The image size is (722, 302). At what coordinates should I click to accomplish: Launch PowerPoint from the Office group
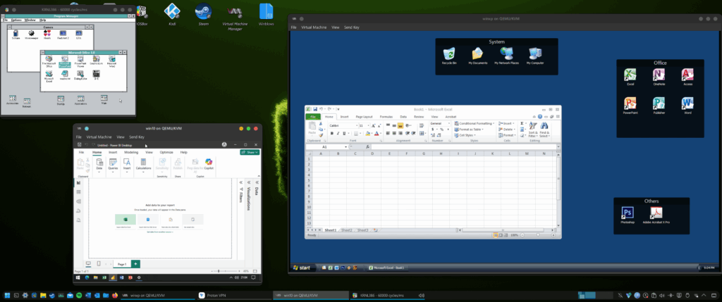[x=630, y=106]
